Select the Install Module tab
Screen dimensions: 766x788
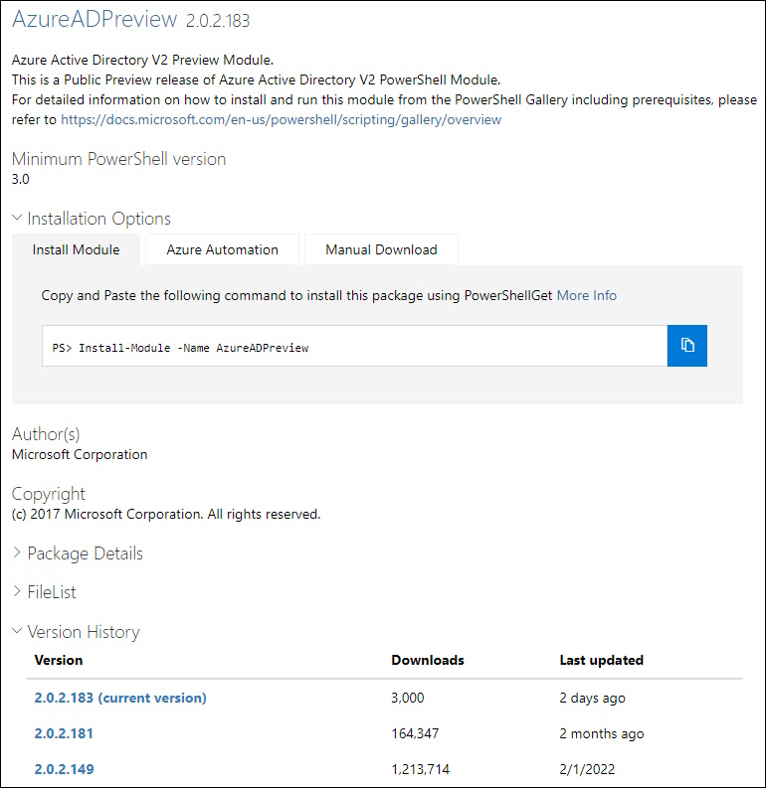76,249
